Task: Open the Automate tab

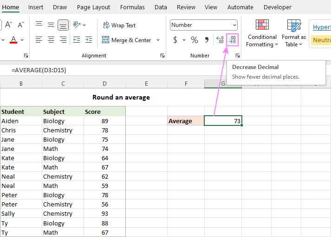Action: pos(240,7)
